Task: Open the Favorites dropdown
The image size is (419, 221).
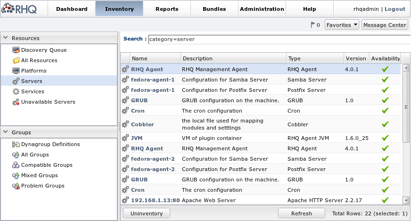Action: tap(342, 25)
